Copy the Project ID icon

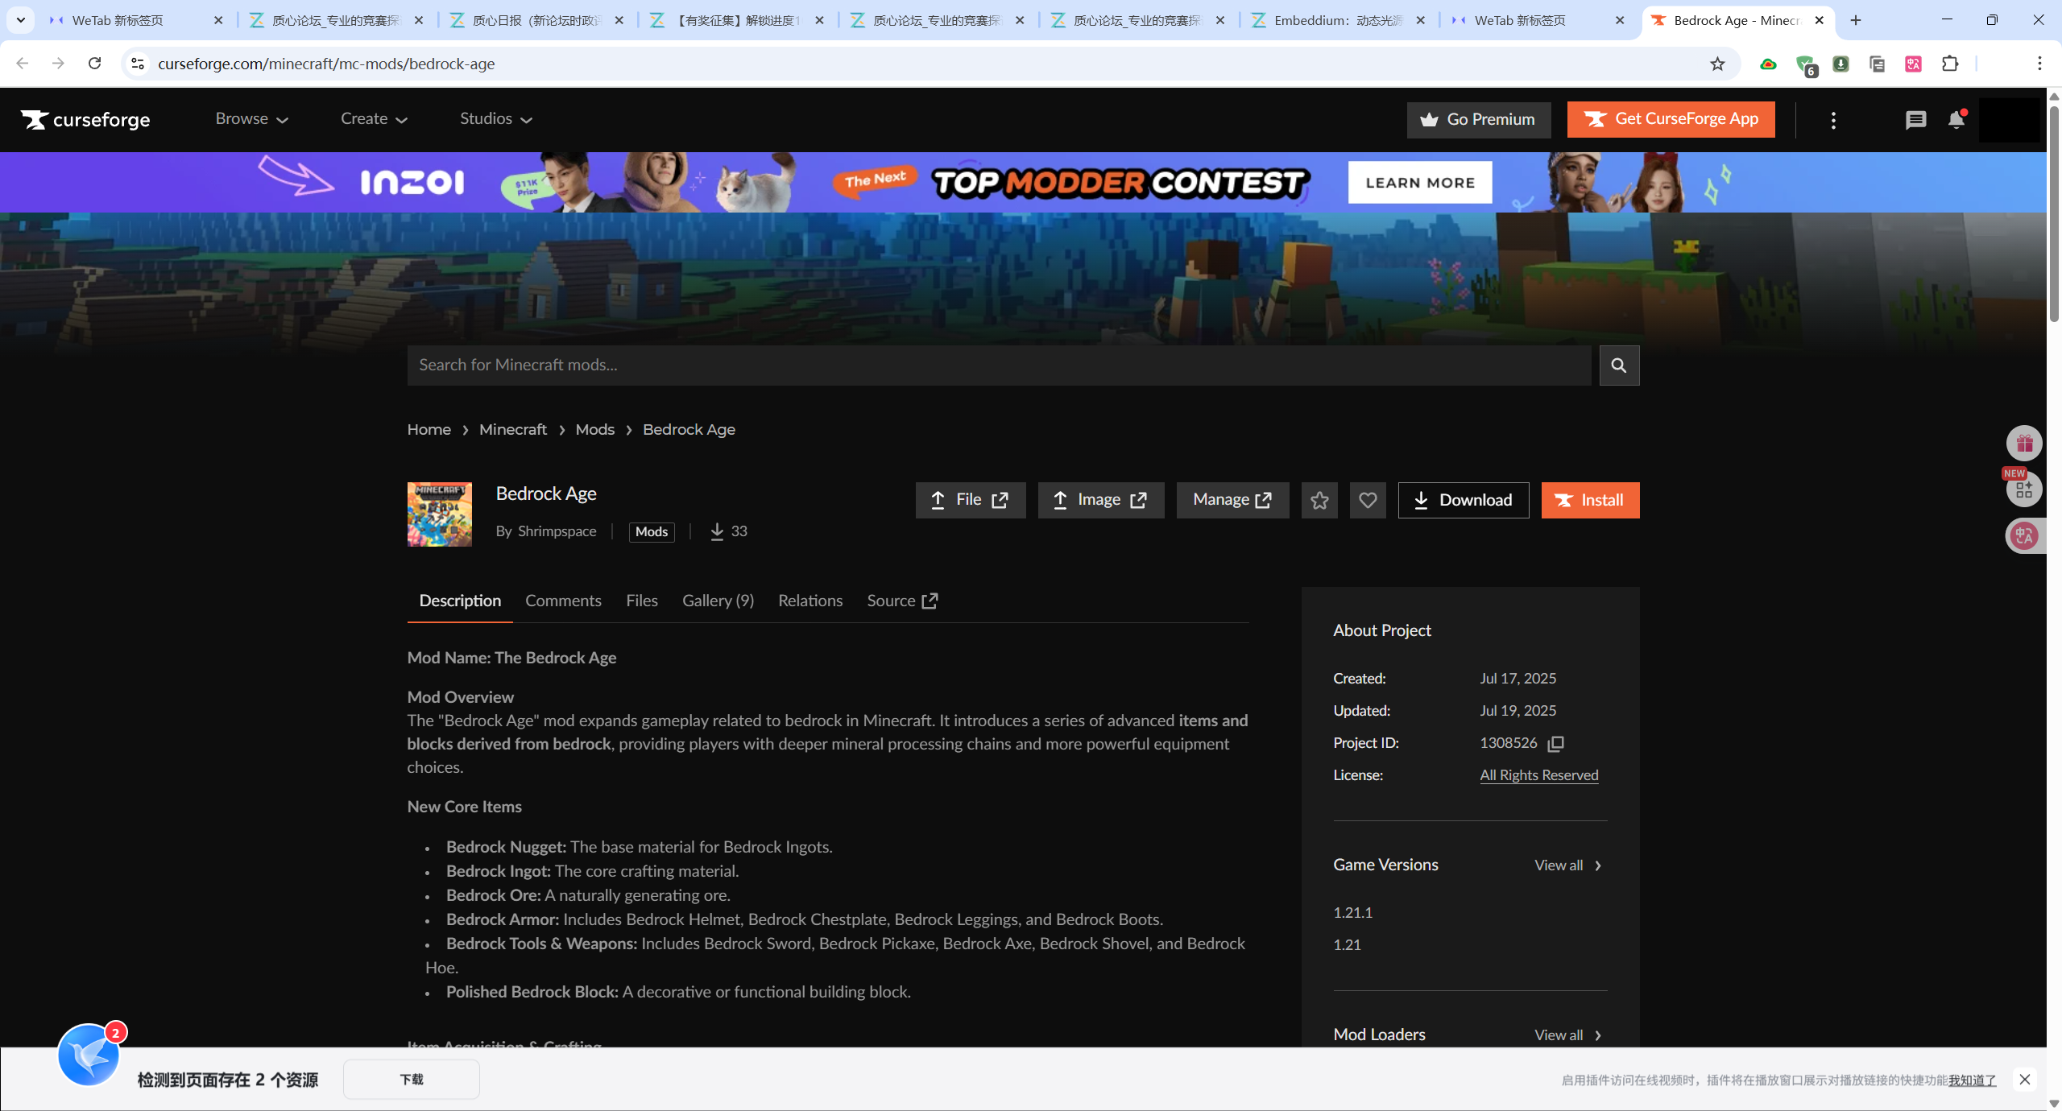[x=1556, y=743]
